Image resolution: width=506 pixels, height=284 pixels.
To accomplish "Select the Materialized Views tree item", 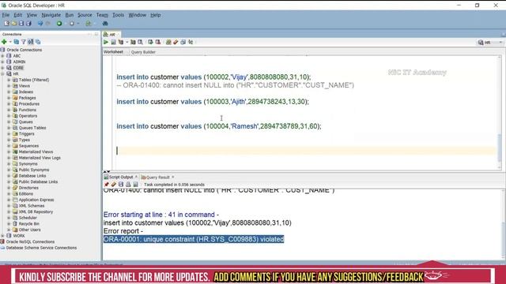I will coord(36,151).
